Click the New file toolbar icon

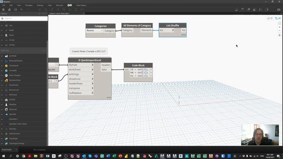4,10
